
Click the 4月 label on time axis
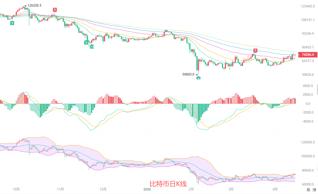pos(275,189)
